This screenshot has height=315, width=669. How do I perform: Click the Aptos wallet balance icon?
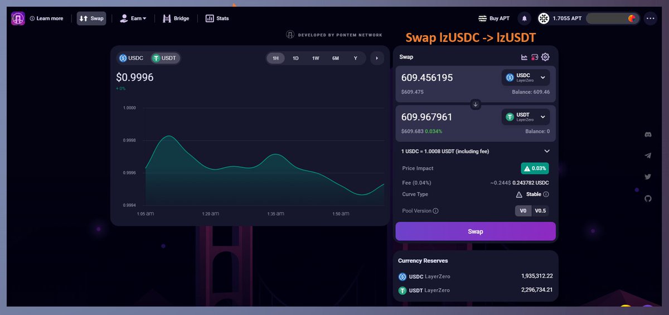pyautogui.click(x=544, y=18)
